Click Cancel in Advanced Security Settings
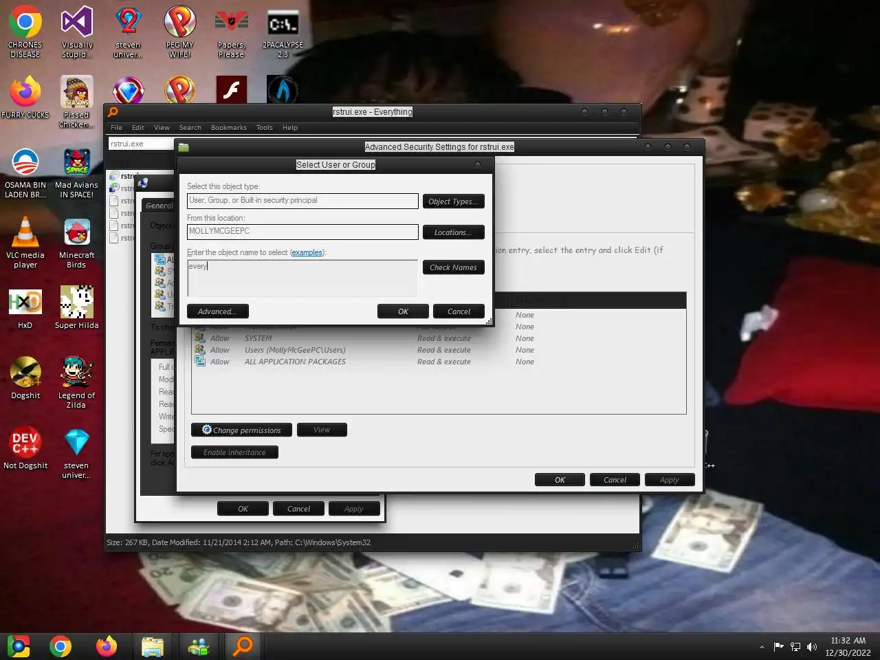The image size is (880, 660). [x=615, y=480]
